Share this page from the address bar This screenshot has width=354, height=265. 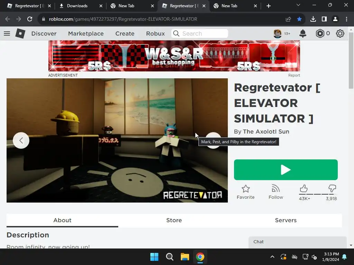(x=288, y=19)
